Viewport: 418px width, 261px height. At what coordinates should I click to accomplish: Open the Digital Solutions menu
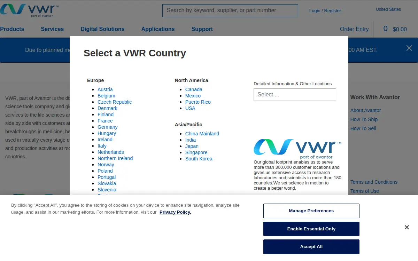click(102, 29)
